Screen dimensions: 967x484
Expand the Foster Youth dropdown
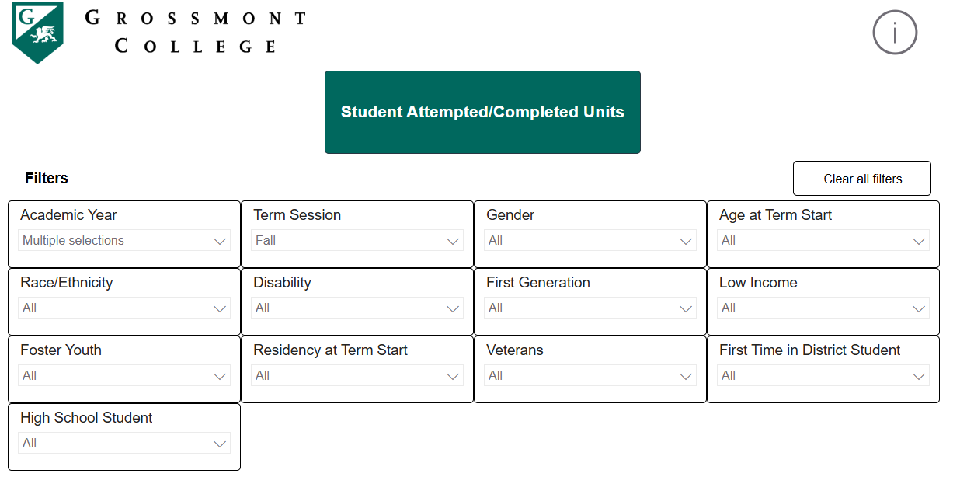[x=123, y=375]
